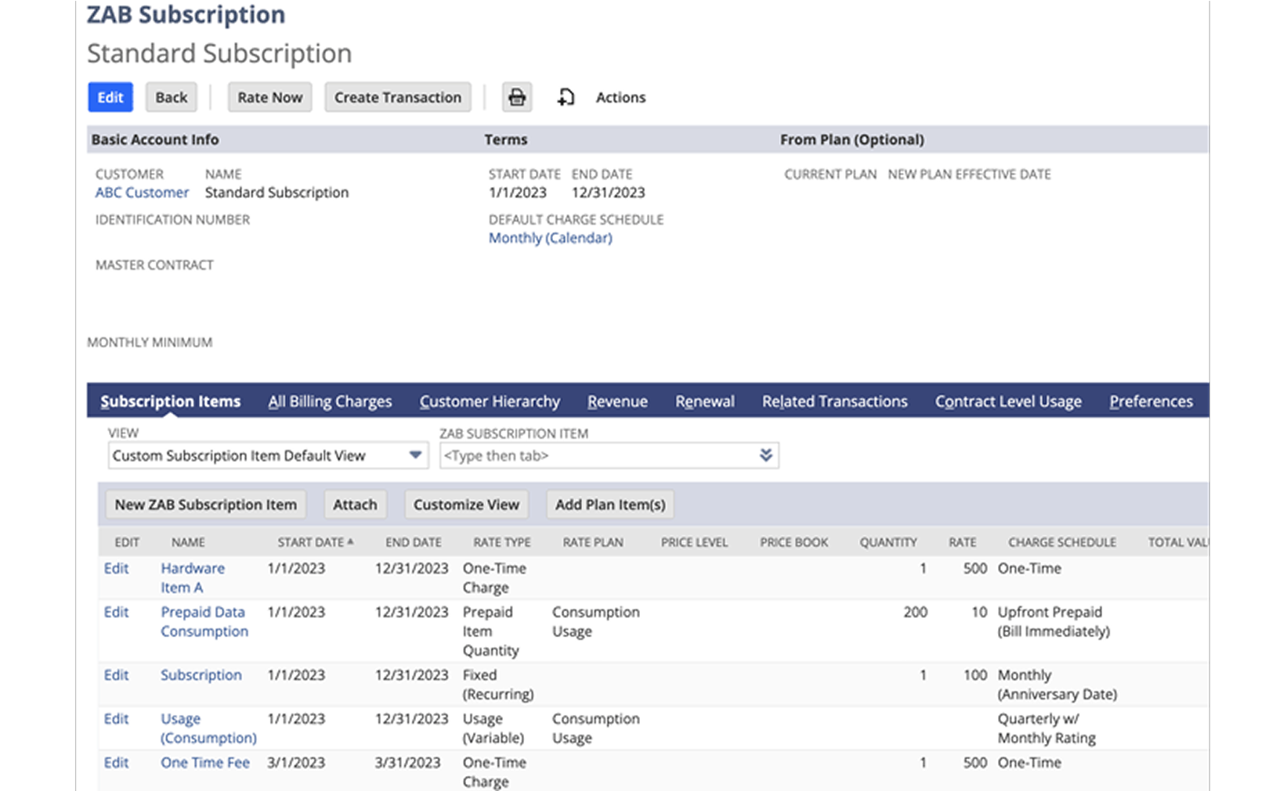
Task: Open the Monthly (Calendar) charge schedule link
Action: click(x=551, y=238)
